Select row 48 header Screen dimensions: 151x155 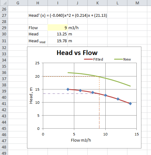coord(4,147)
